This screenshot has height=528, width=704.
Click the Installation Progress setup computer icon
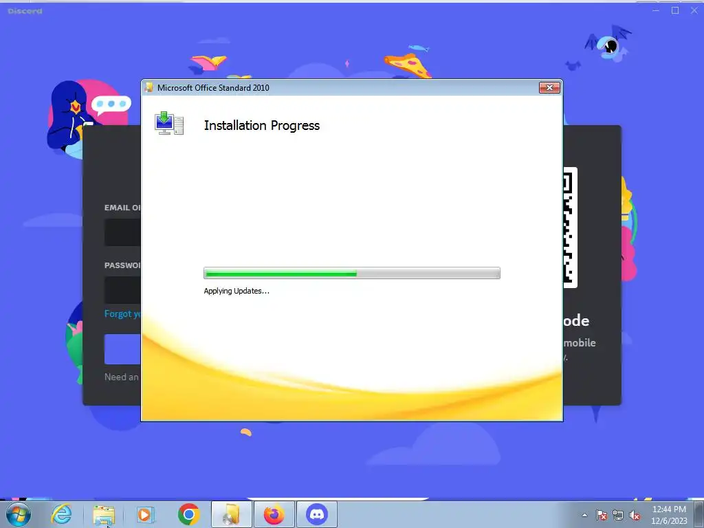click(x=169, y=124)
